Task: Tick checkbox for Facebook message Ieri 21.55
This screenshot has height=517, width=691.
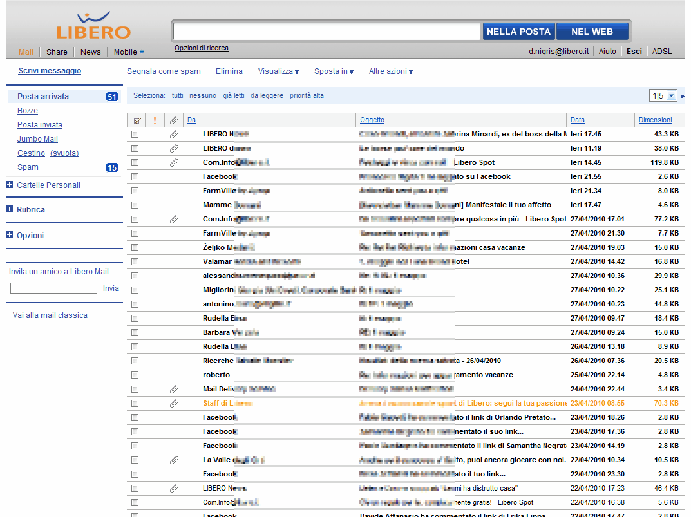Action: pyautogui.click(x=135, y=177)
